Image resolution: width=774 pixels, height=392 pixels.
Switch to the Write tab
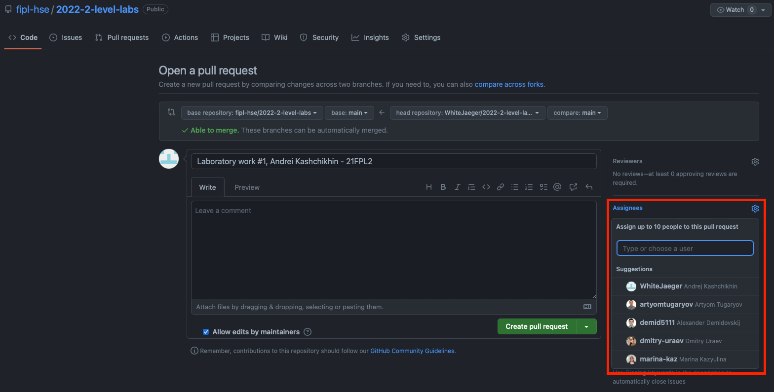(208, 187)
